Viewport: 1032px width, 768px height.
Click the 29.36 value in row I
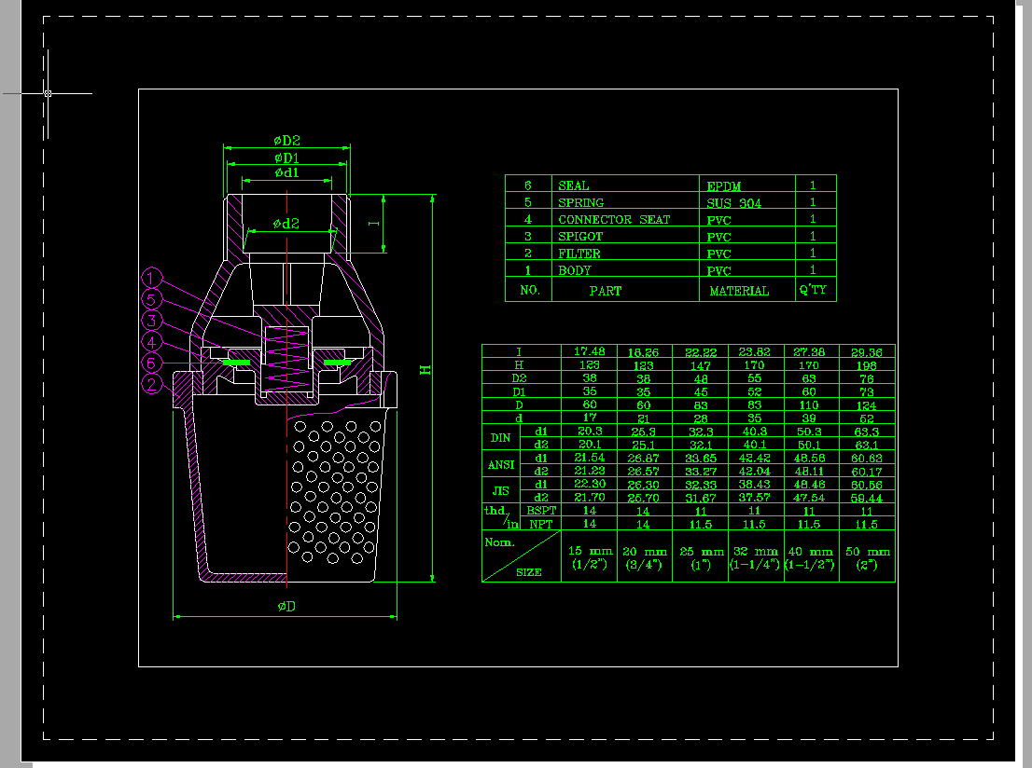(x=867, y=351)
